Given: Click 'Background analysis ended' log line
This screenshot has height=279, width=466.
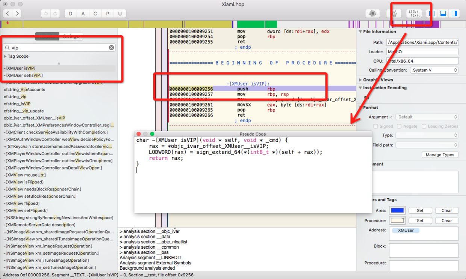Looking at the screenshot, I should pyautogui.click(x=147, y=268).
